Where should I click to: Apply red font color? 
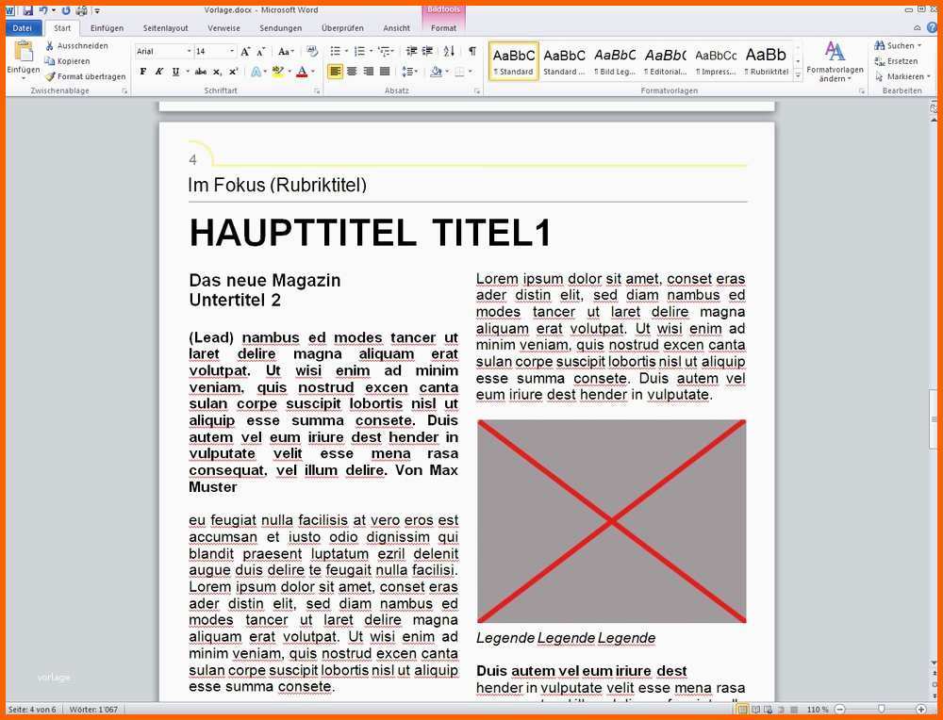pyautogui.click(x=302, y=72)
